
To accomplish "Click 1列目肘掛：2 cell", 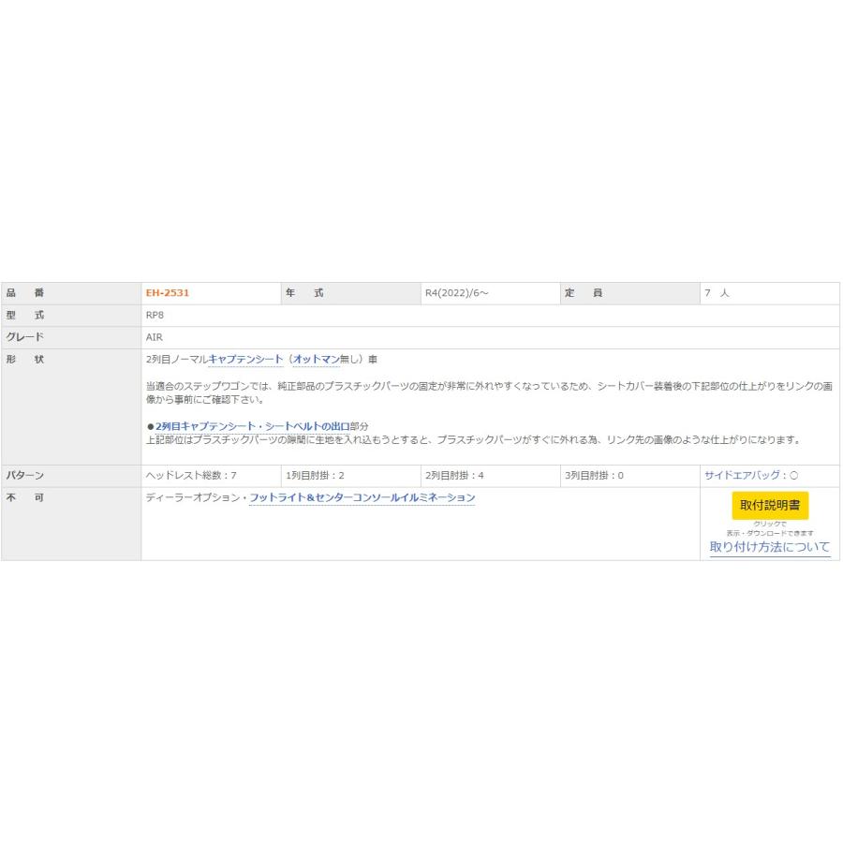I will pos(351,476).
